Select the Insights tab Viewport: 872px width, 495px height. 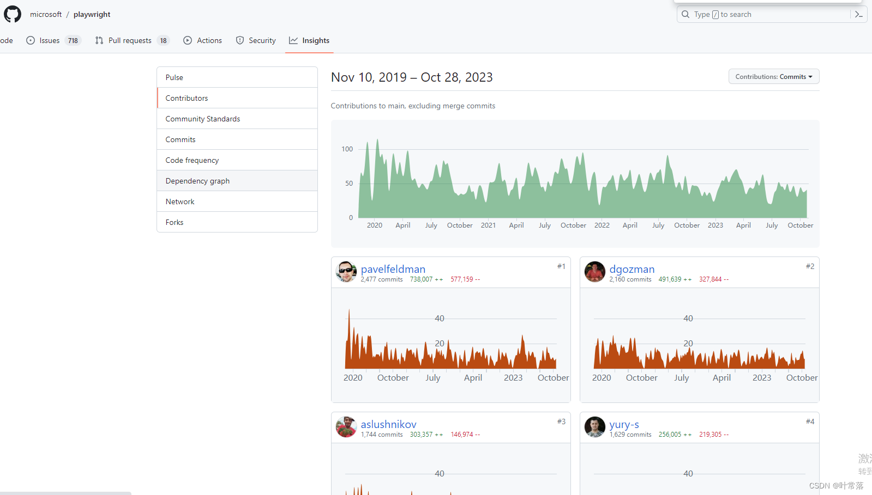(309, 40)
